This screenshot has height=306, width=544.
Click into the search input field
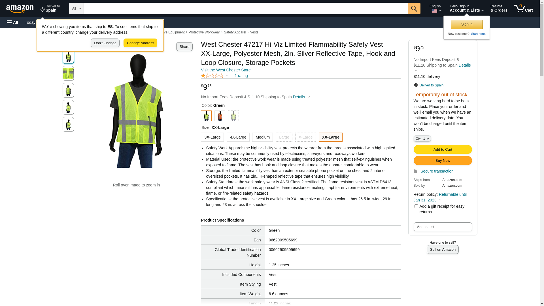(245, 8)
